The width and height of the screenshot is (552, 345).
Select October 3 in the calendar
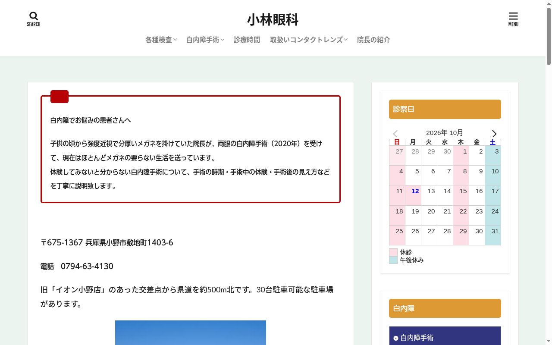pos(493,155)
